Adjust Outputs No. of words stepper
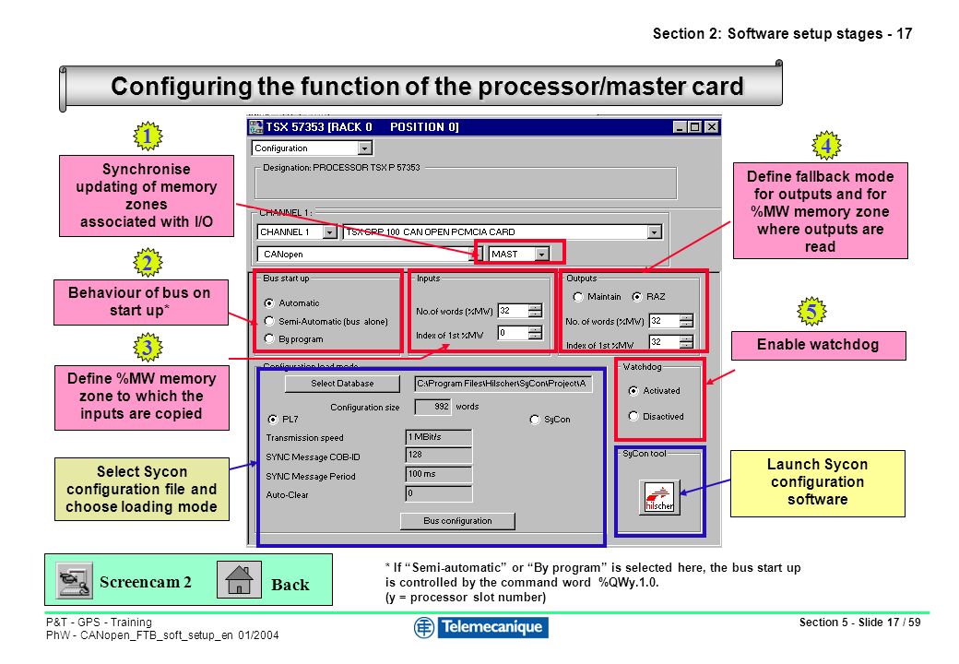 pos(686,321)
